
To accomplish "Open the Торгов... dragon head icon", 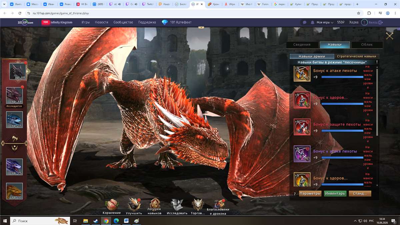I will [198, 205].
